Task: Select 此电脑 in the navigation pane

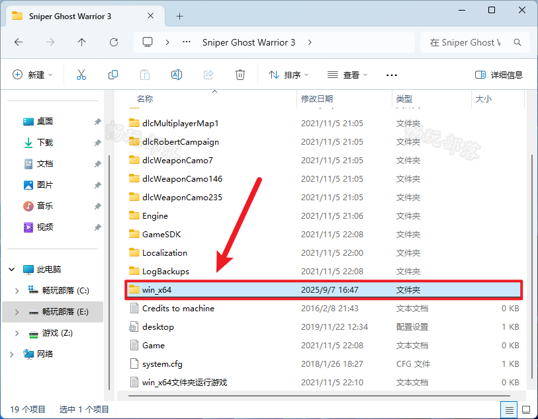Action: [x=49, y=270]
